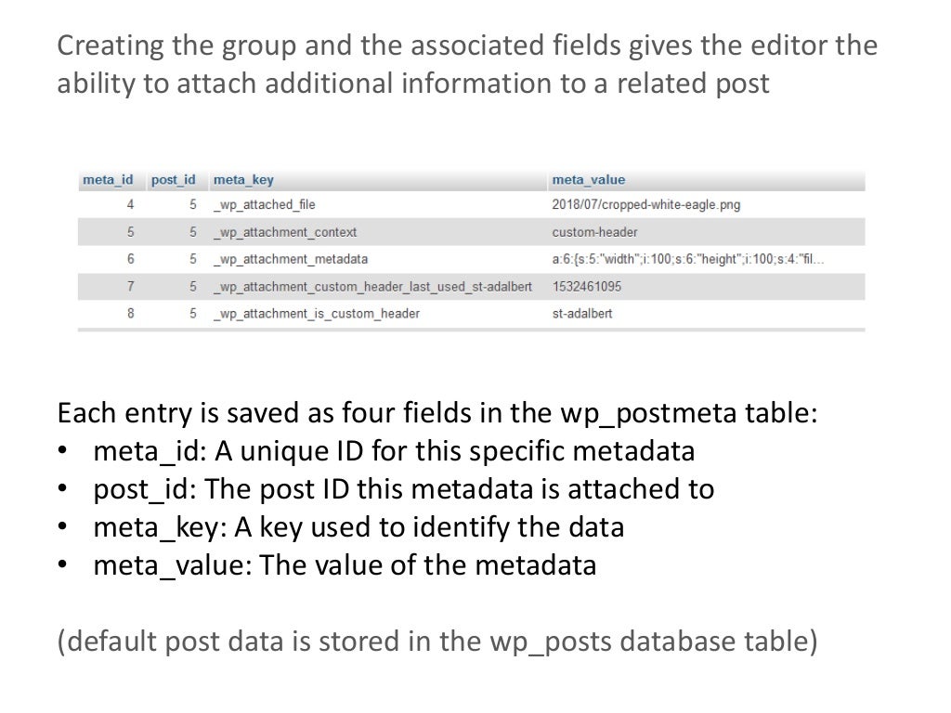Select the custom-header meta value
Screen dimensions: 951x713
pyautogui.click(x=594, y=232)
